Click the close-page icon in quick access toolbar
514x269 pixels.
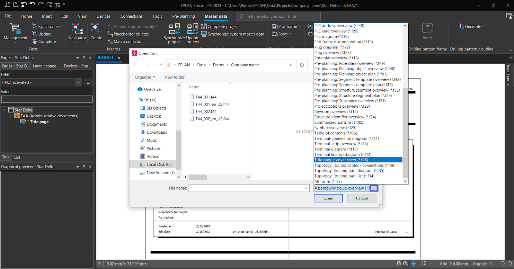click(57, 4)
